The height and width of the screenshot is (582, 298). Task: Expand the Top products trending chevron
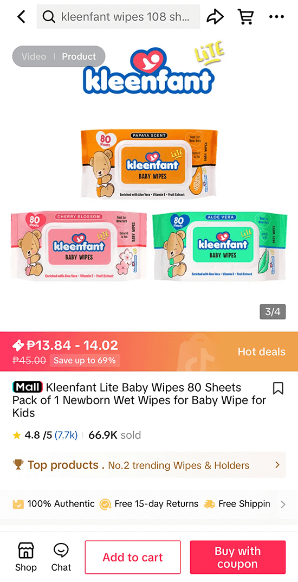277,465
